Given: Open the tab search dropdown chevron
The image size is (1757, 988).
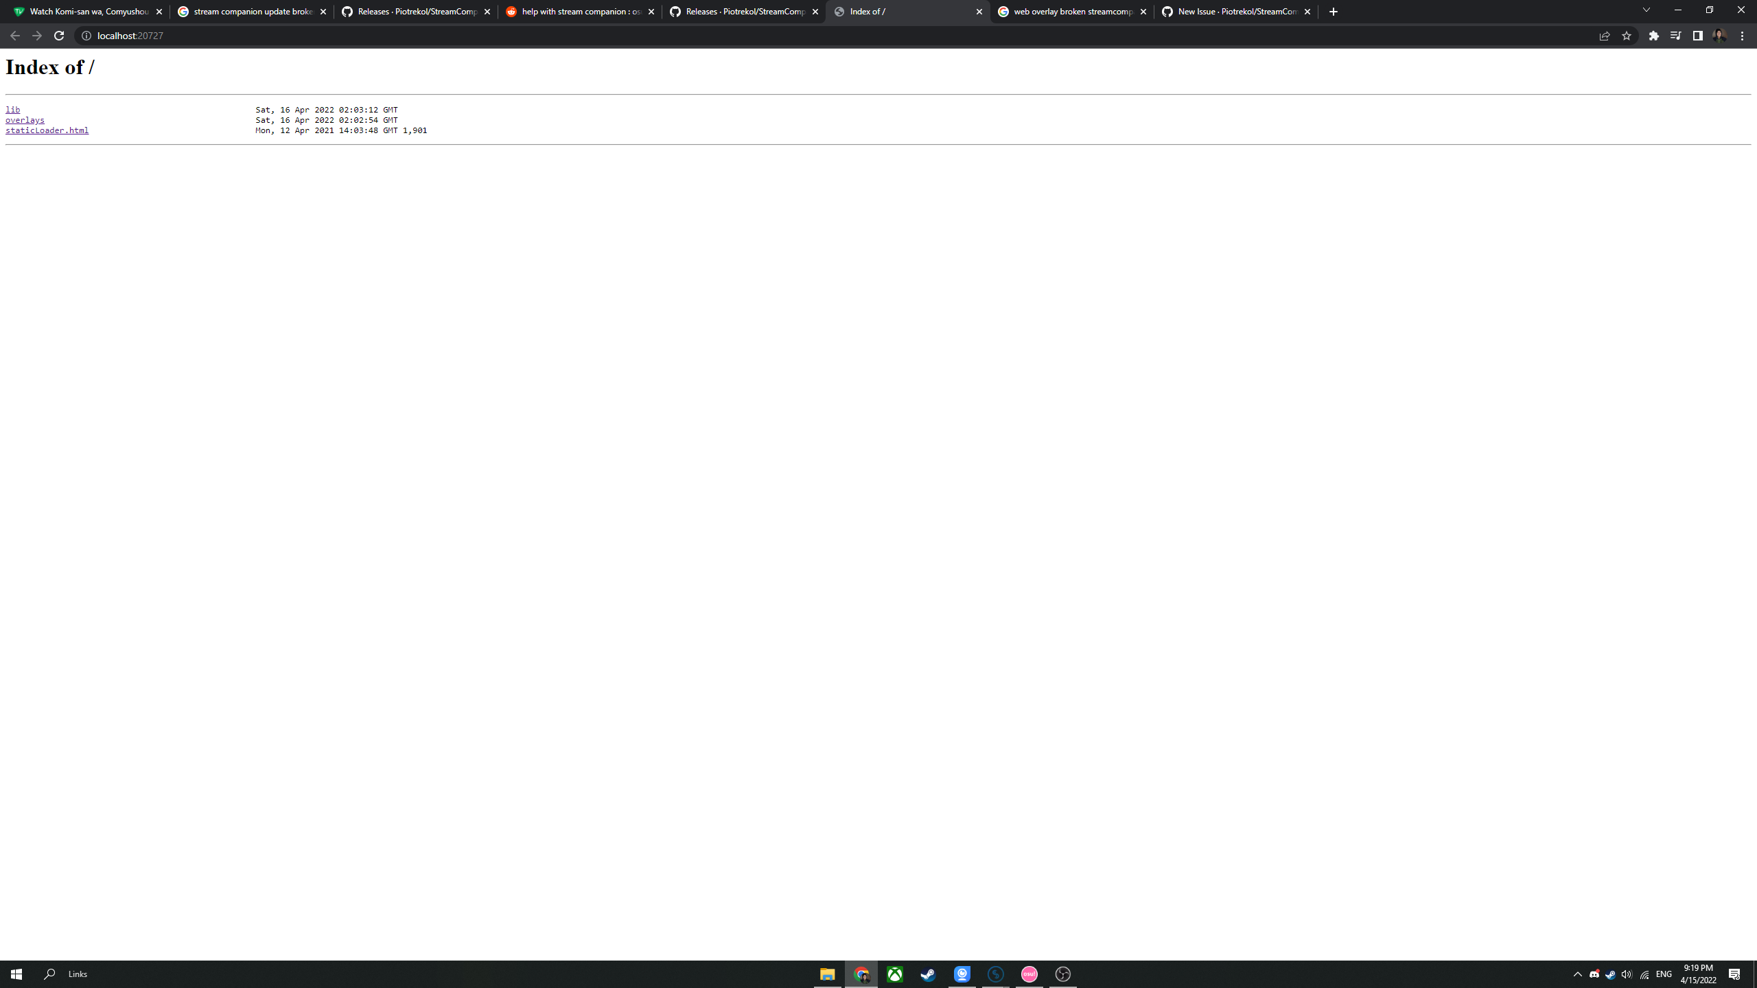Looking at the screenshot, I should click(1647, 10).
